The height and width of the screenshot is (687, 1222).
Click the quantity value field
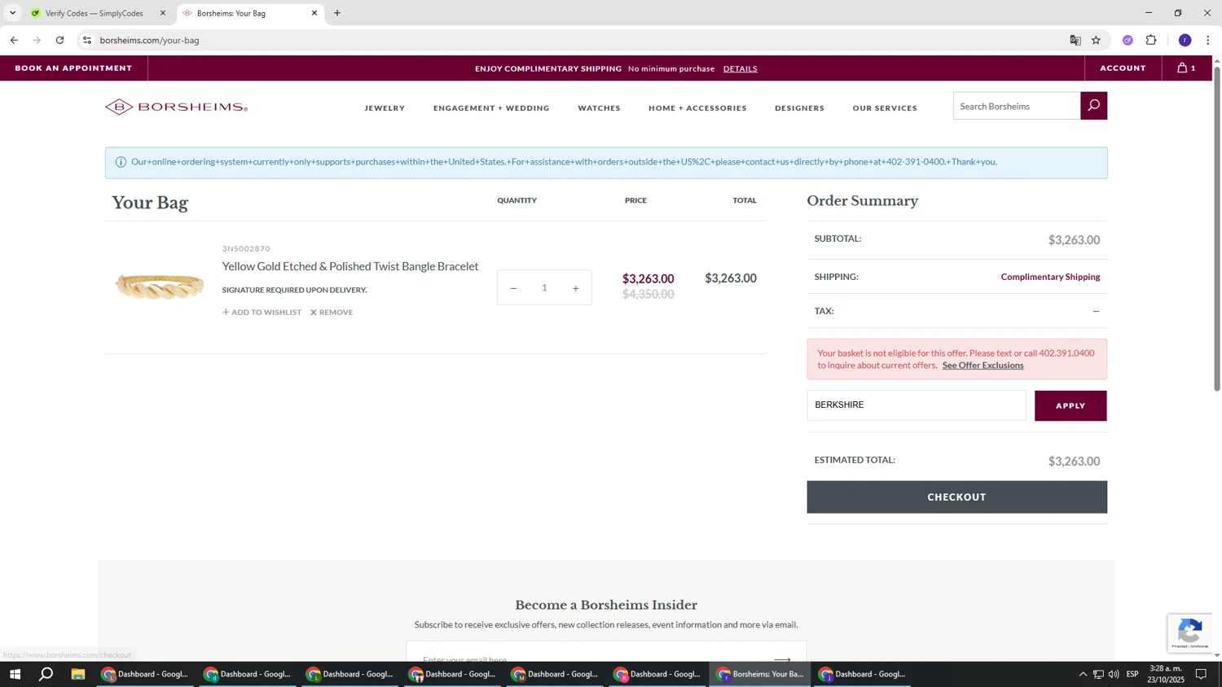(x=544, y=288)
